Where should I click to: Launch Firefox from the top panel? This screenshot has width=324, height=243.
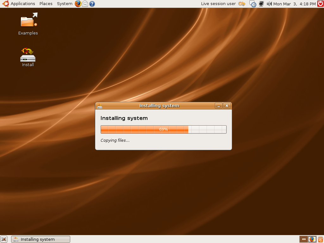point(78,4)
